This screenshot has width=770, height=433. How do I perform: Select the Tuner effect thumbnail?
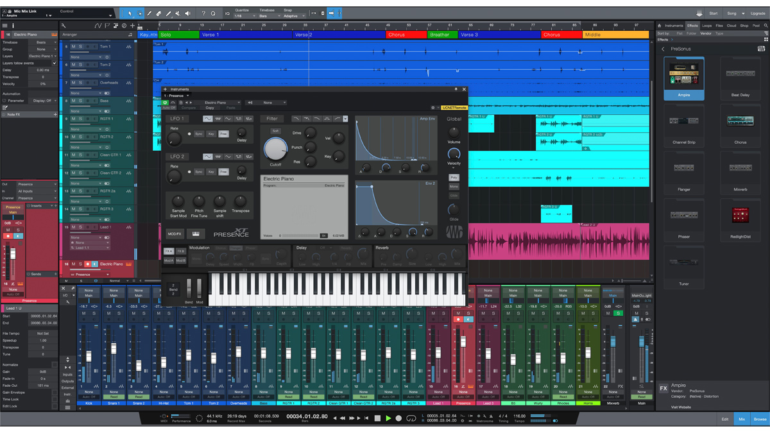[684, 267]
